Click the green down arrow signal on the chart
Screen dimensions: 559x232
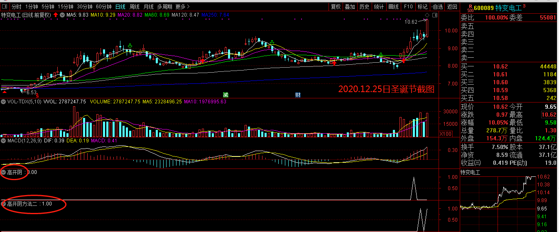pyautogui.click(x=130, y=46)
